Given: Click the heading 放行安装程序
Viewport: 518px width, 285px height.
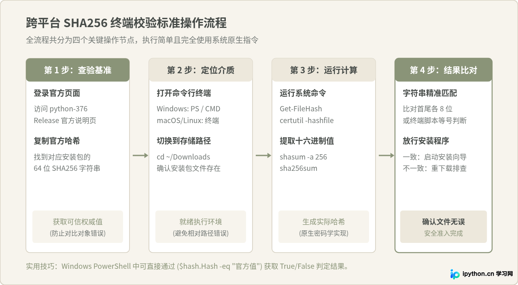Looking at the screenshot, I should tap(426, 141).
